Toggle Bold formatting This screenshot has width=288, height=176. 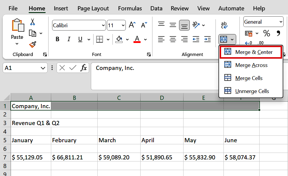point(57,39)
